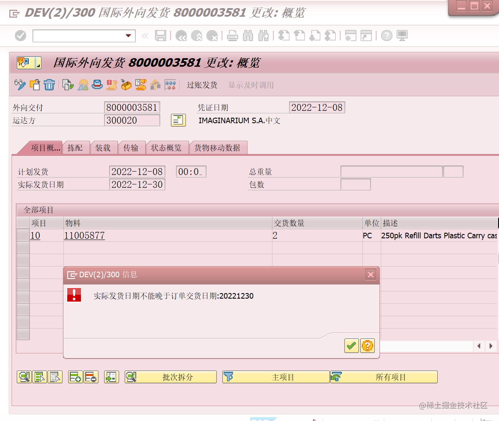Viewport: 499px width, 421px height.
Task: Click the print icon in standard toolbar
Action: point(233,36)
